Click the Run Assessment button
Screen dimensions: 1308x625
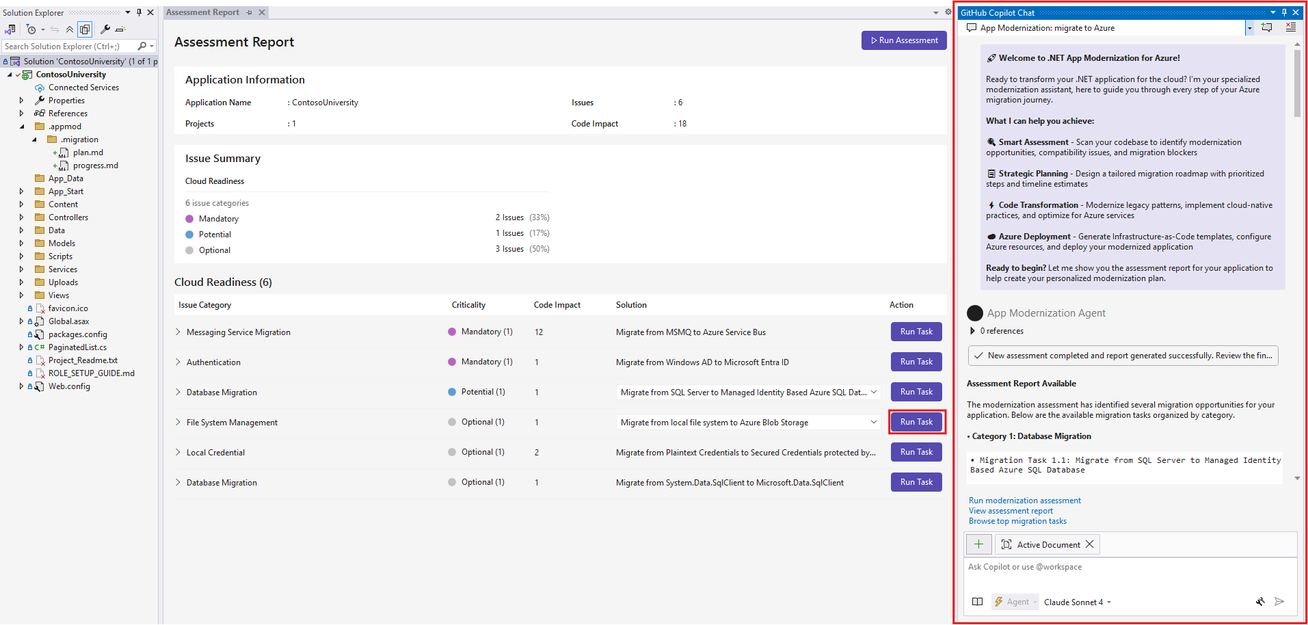(x=904, y=40)
